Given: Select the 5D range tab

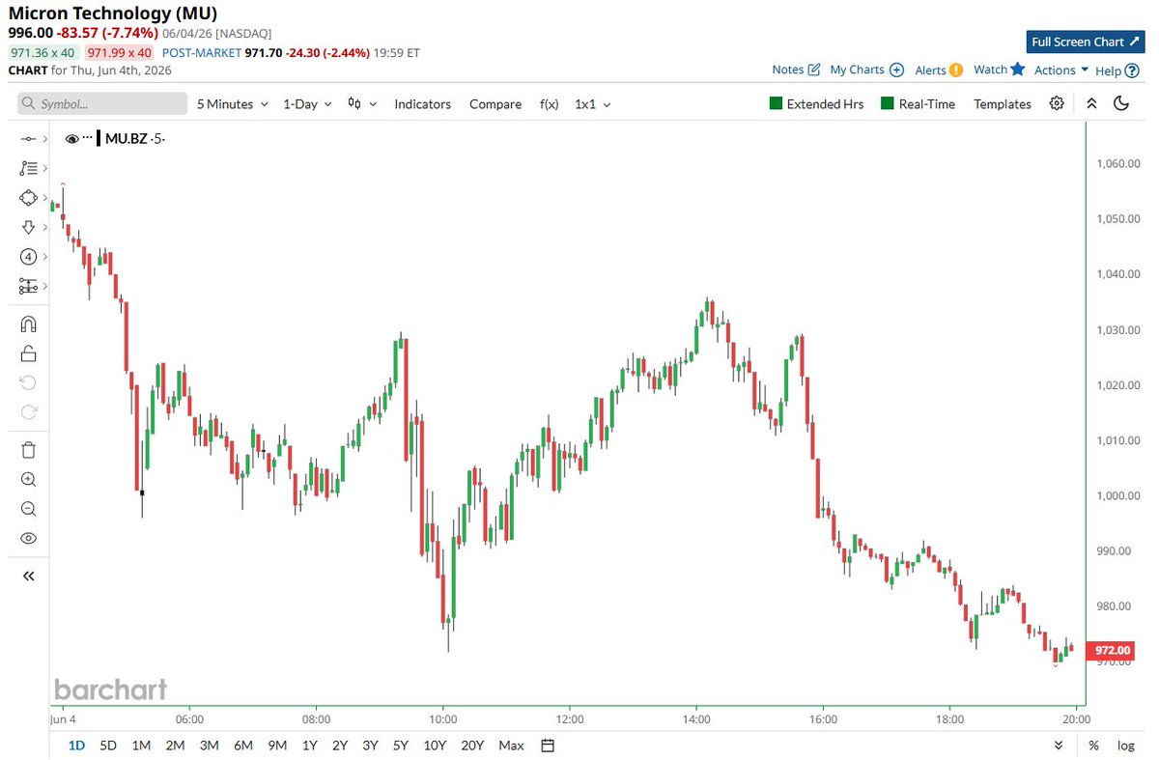Looking at the screenshot, I should click(x=108, y=745).
